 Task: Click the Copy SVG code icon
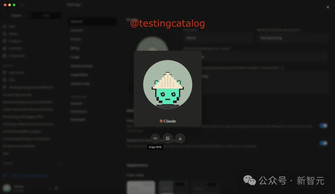pos(155,138)
